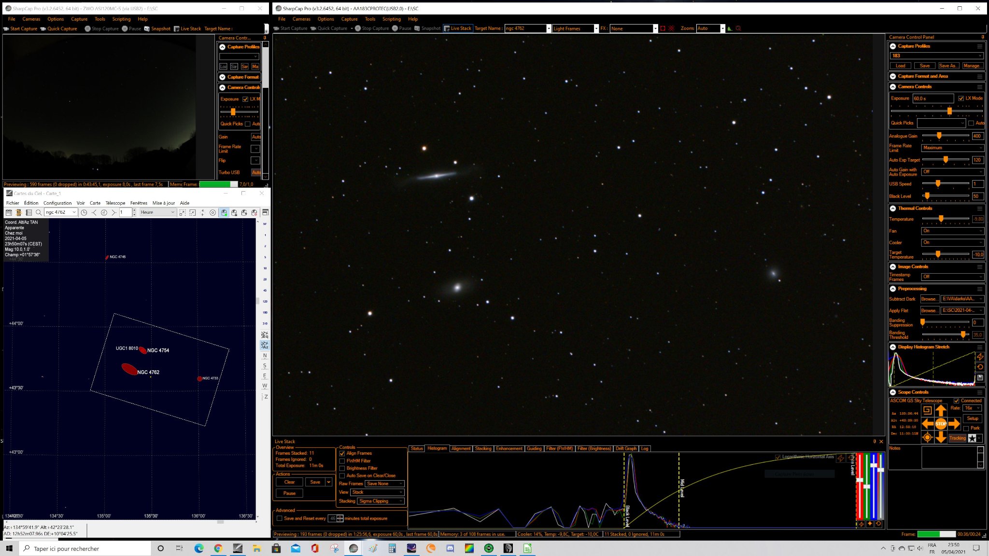989x556 pixels.
Task: Step time forward in Cartes du Ciel
Action: [x=114, y=212]
